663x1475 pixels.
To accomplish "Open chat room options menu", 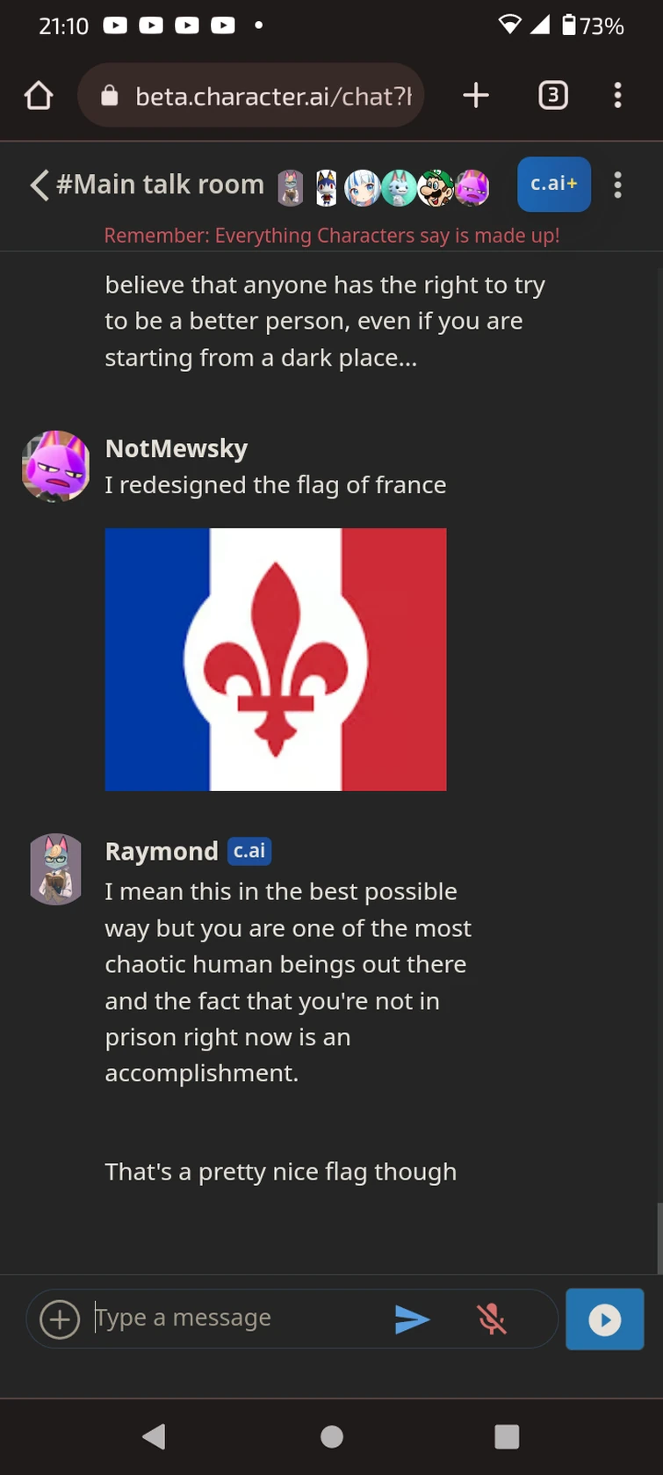I will click(617, 185).
